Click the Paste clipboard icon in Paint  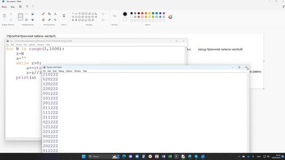[4, 16]
